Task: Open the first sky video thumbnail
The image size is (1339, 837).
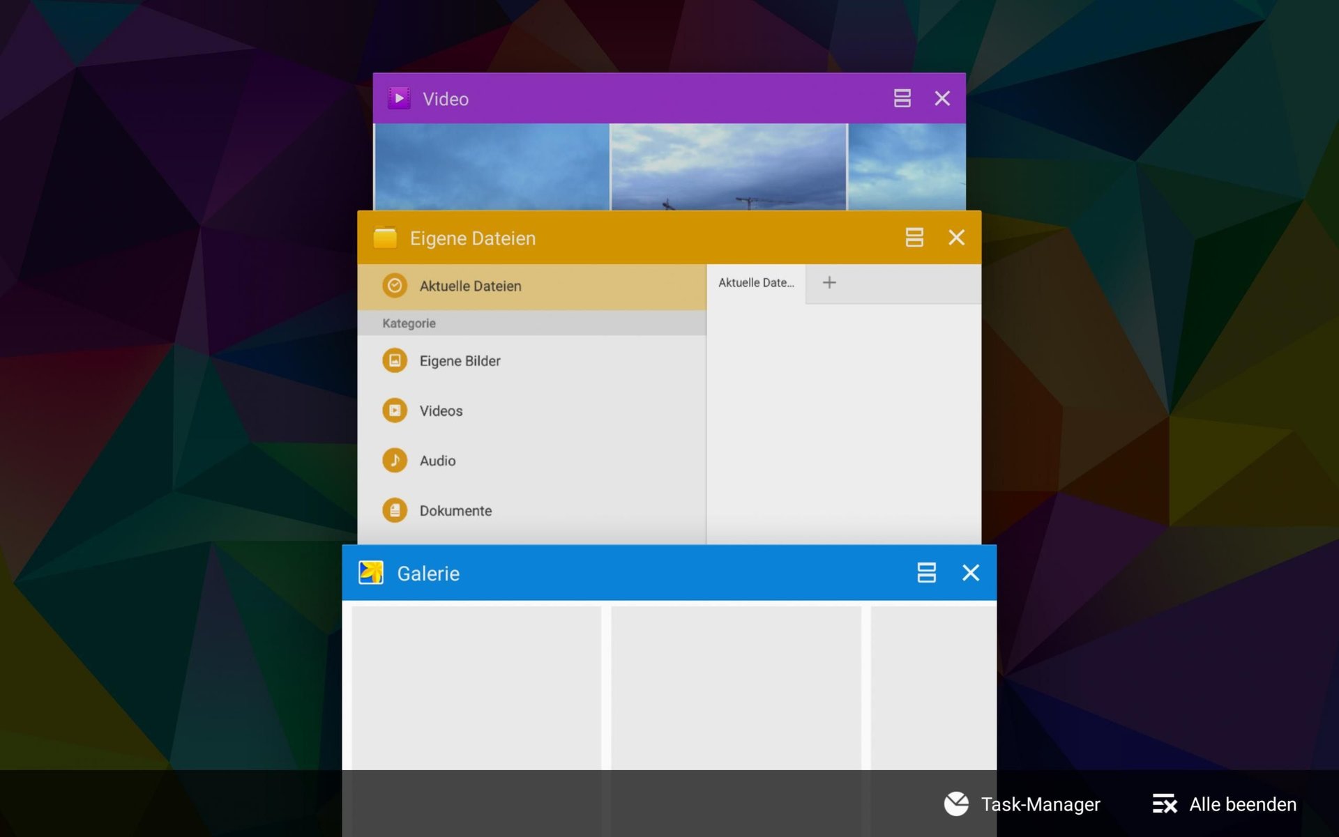Action: [x=492, y=167]
